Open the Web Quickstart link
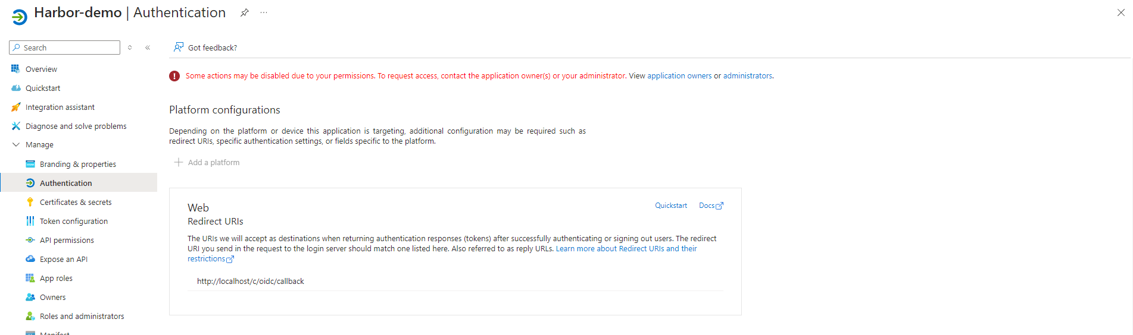 (671, 206)
